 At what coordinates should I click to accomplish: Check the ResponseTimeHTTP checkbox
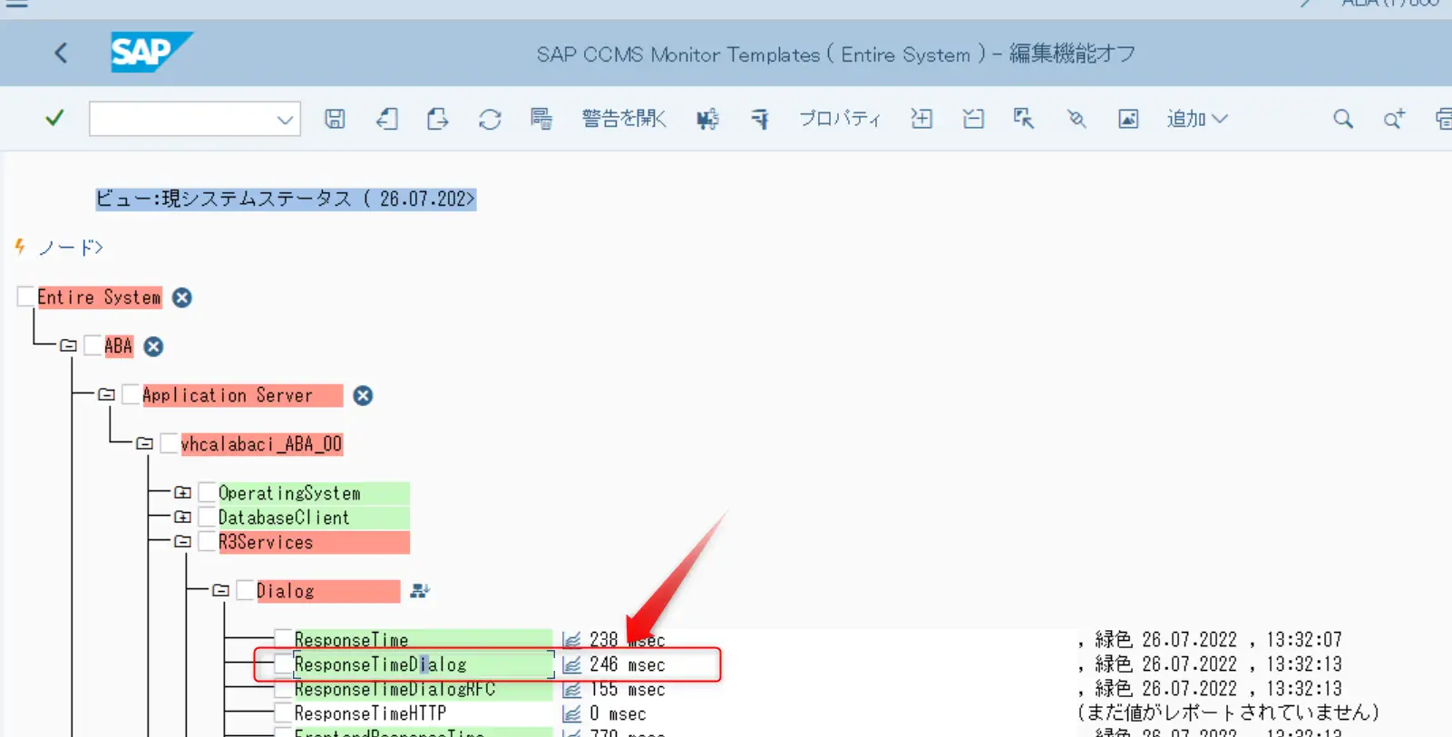click(x=283, y=713)
